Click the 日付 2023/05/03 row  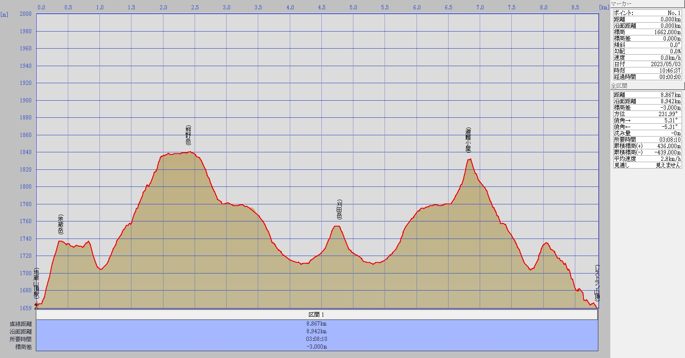647,64
